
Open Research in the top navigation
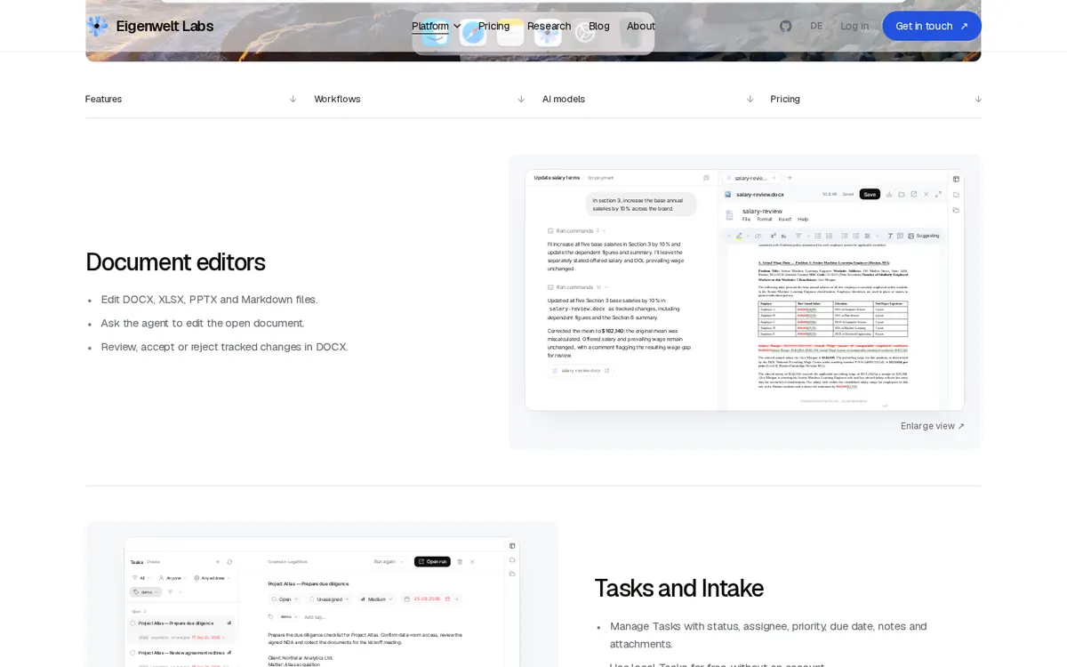tap(549, 26)
